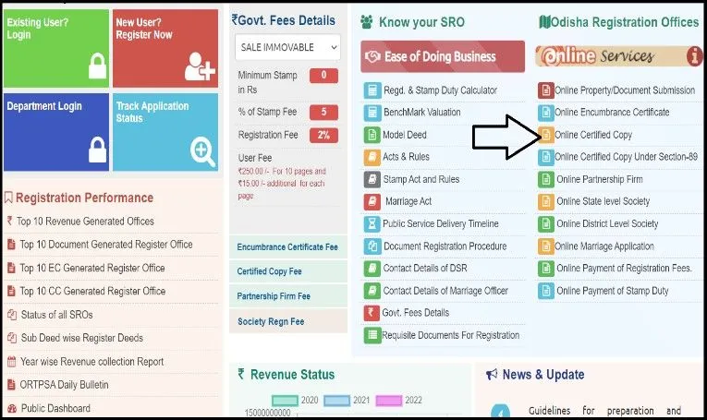Viewport: 707px width, 420px height.
Task: Click the red Marriage Act icon
Action: (372, 201)
